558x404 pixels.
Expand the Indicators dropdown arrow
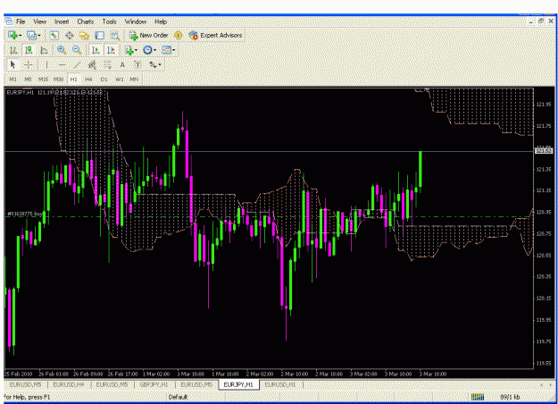(x=137, y=51)
